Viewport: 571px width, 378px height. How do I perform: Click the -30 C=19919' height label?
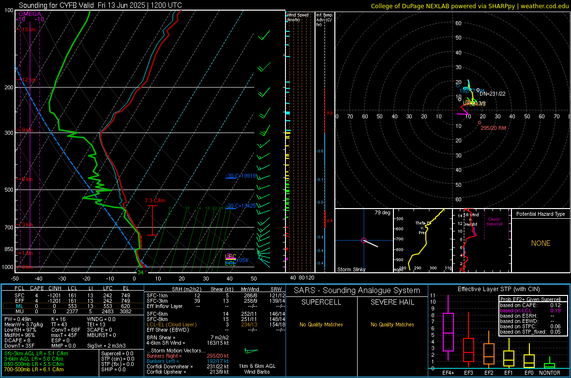coord(240,176)
